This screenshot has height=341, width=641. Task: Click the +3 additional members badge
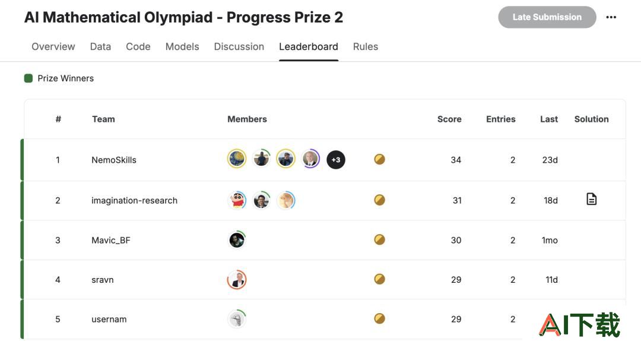tap(335, 160)
